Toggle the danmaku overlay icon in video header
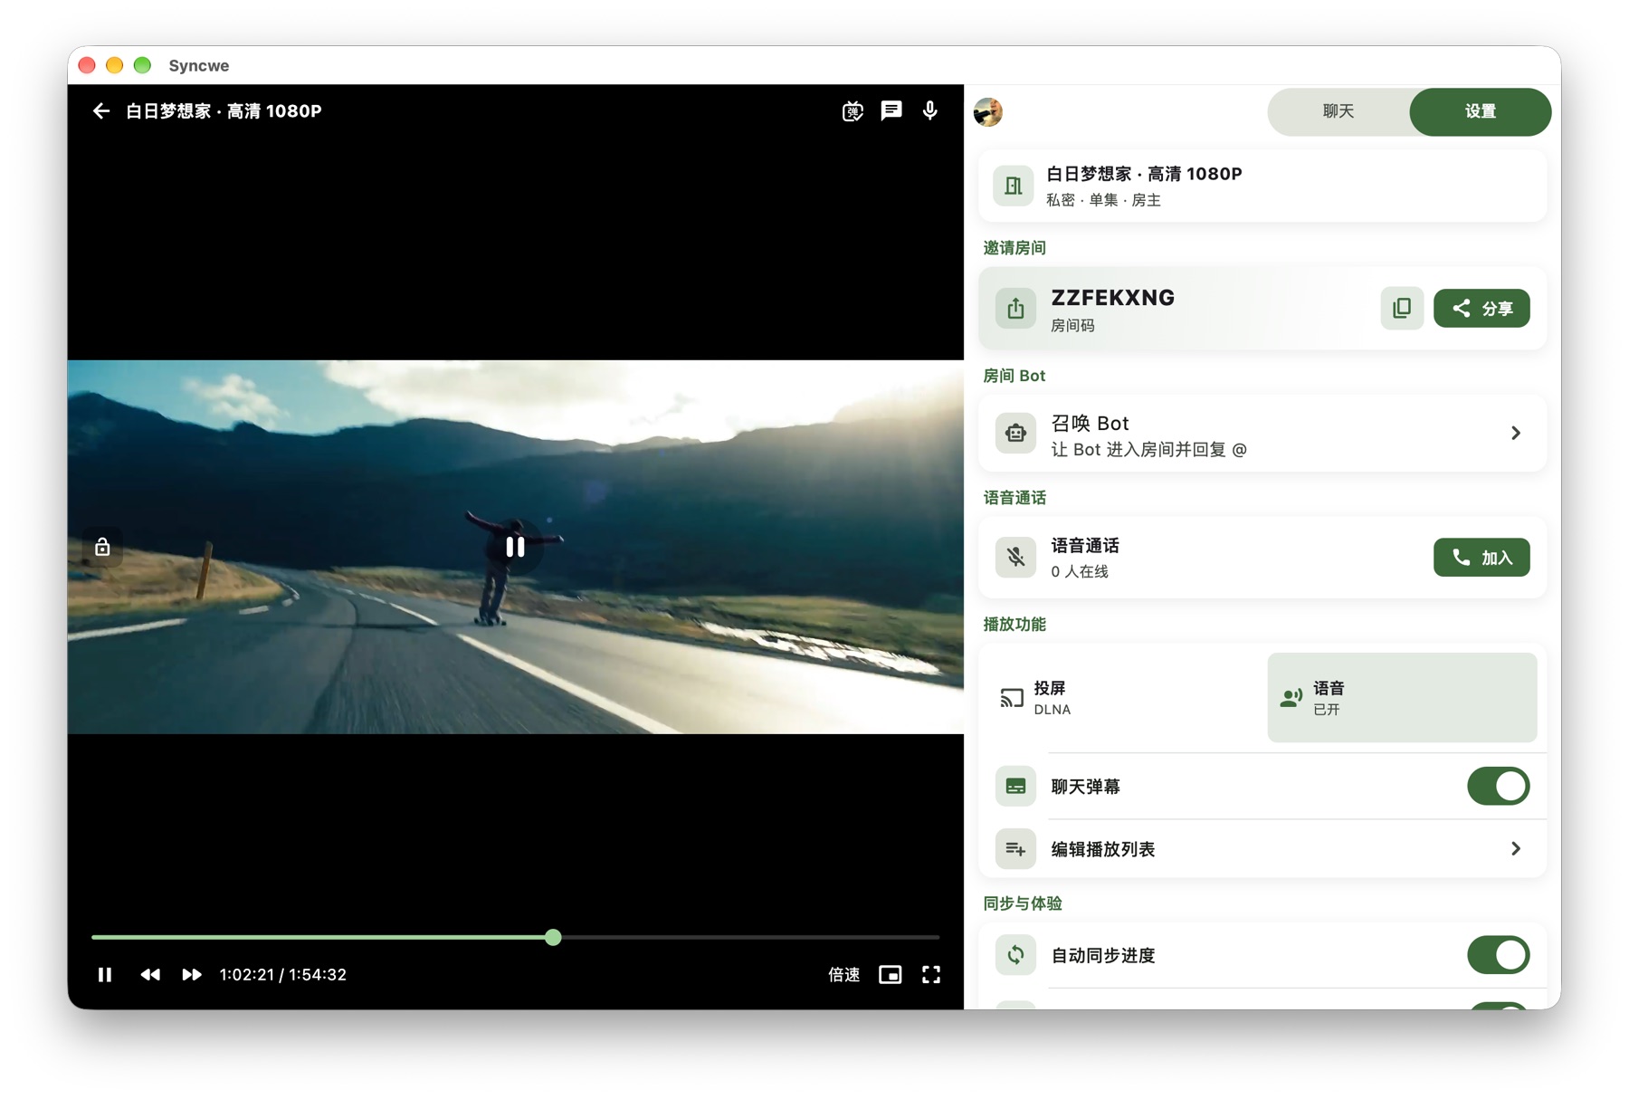 [853, 110]
